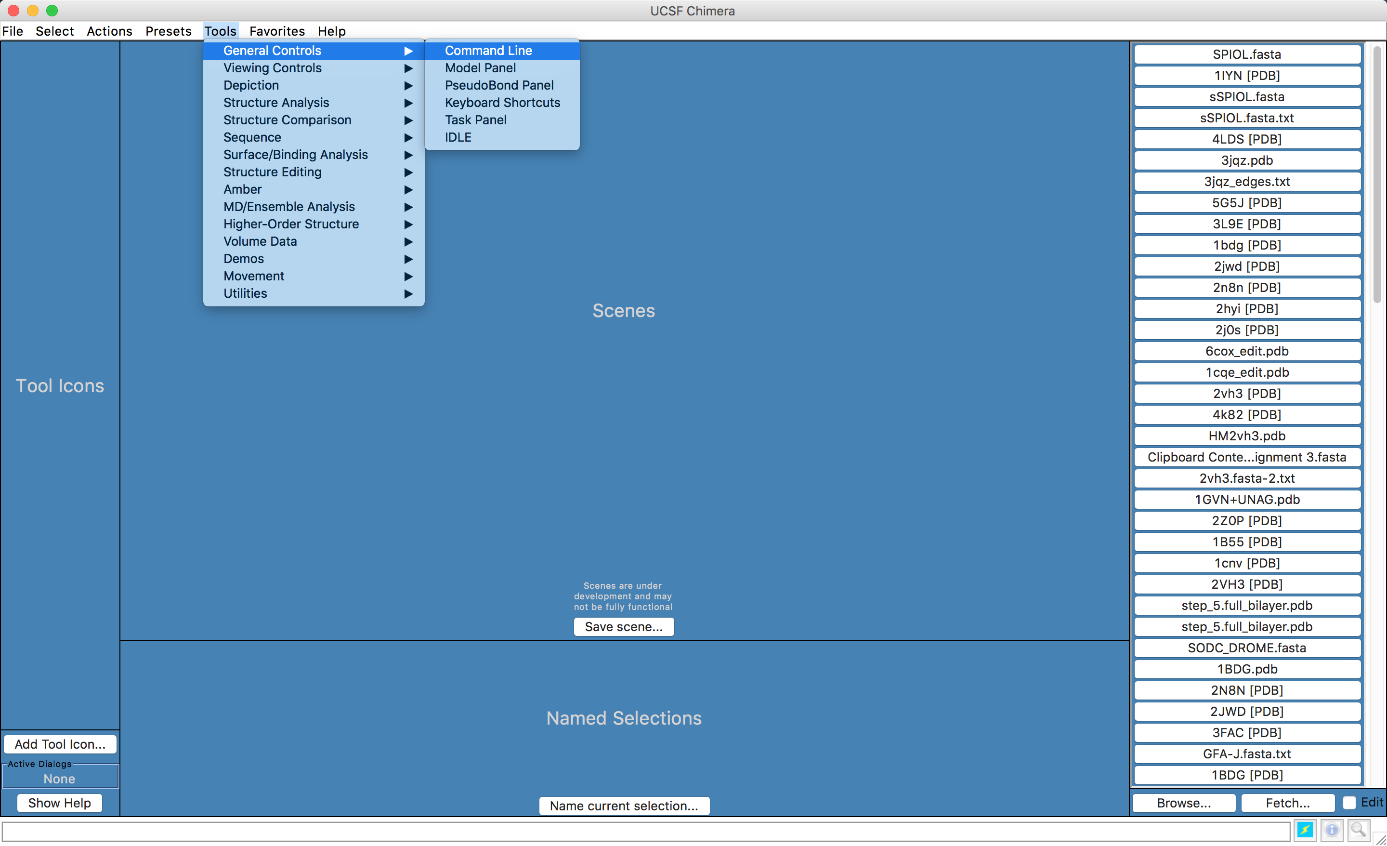Screen dimensions: 1387x846
Task: Expand the Surface/Binding Analysis submenu
Action: tap(314, 154)
